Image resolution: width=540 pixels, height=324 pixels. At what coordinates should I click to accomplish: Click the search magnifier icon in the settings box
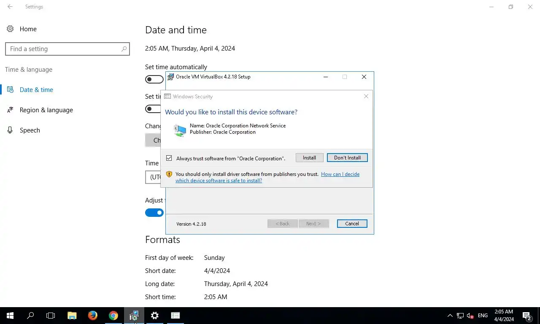coord(124,49)
